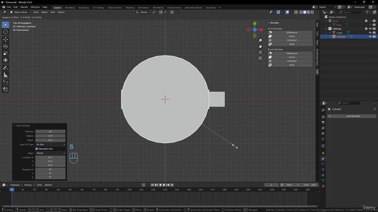378x212 pixels.
Task: Open the File menu
Action: point(9,7)
